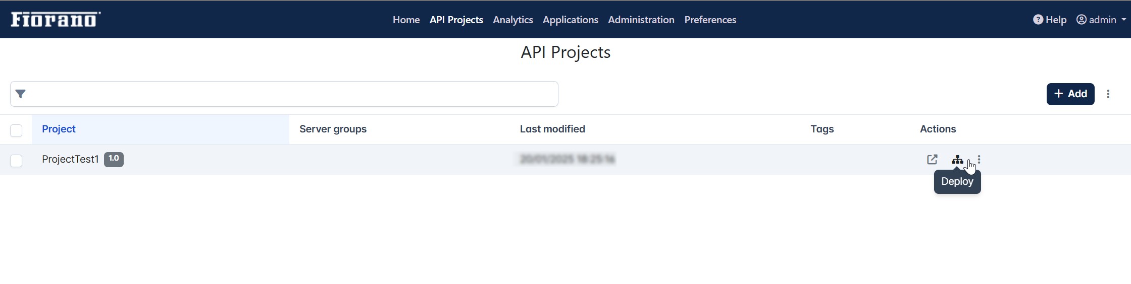Screen dimensions: 1131x284
Task: Open the Administration menu
Action: (641, 20)
